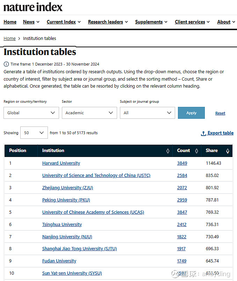Screen dimensions: 237x281
Task: Change the Showing 50 results dropdown
Action: pos(34,133)
